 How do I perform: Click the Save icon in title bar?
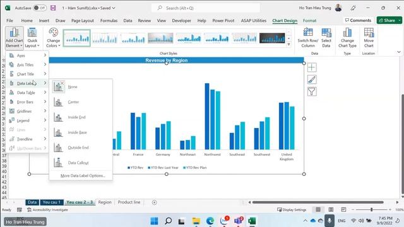[x=53, y=8]
